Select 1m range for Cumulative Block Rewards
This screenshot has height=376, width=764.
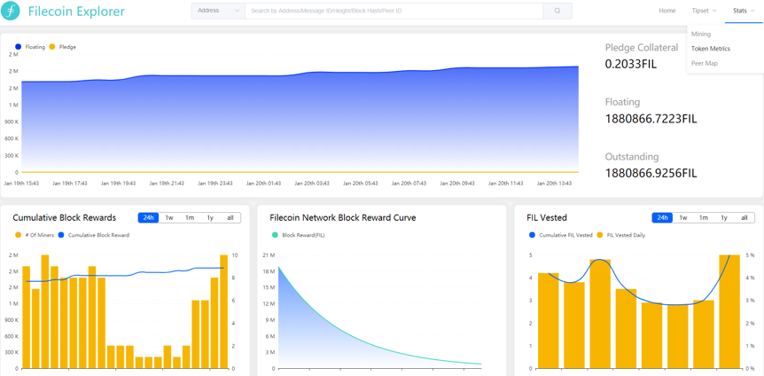[x=190, y=218]
